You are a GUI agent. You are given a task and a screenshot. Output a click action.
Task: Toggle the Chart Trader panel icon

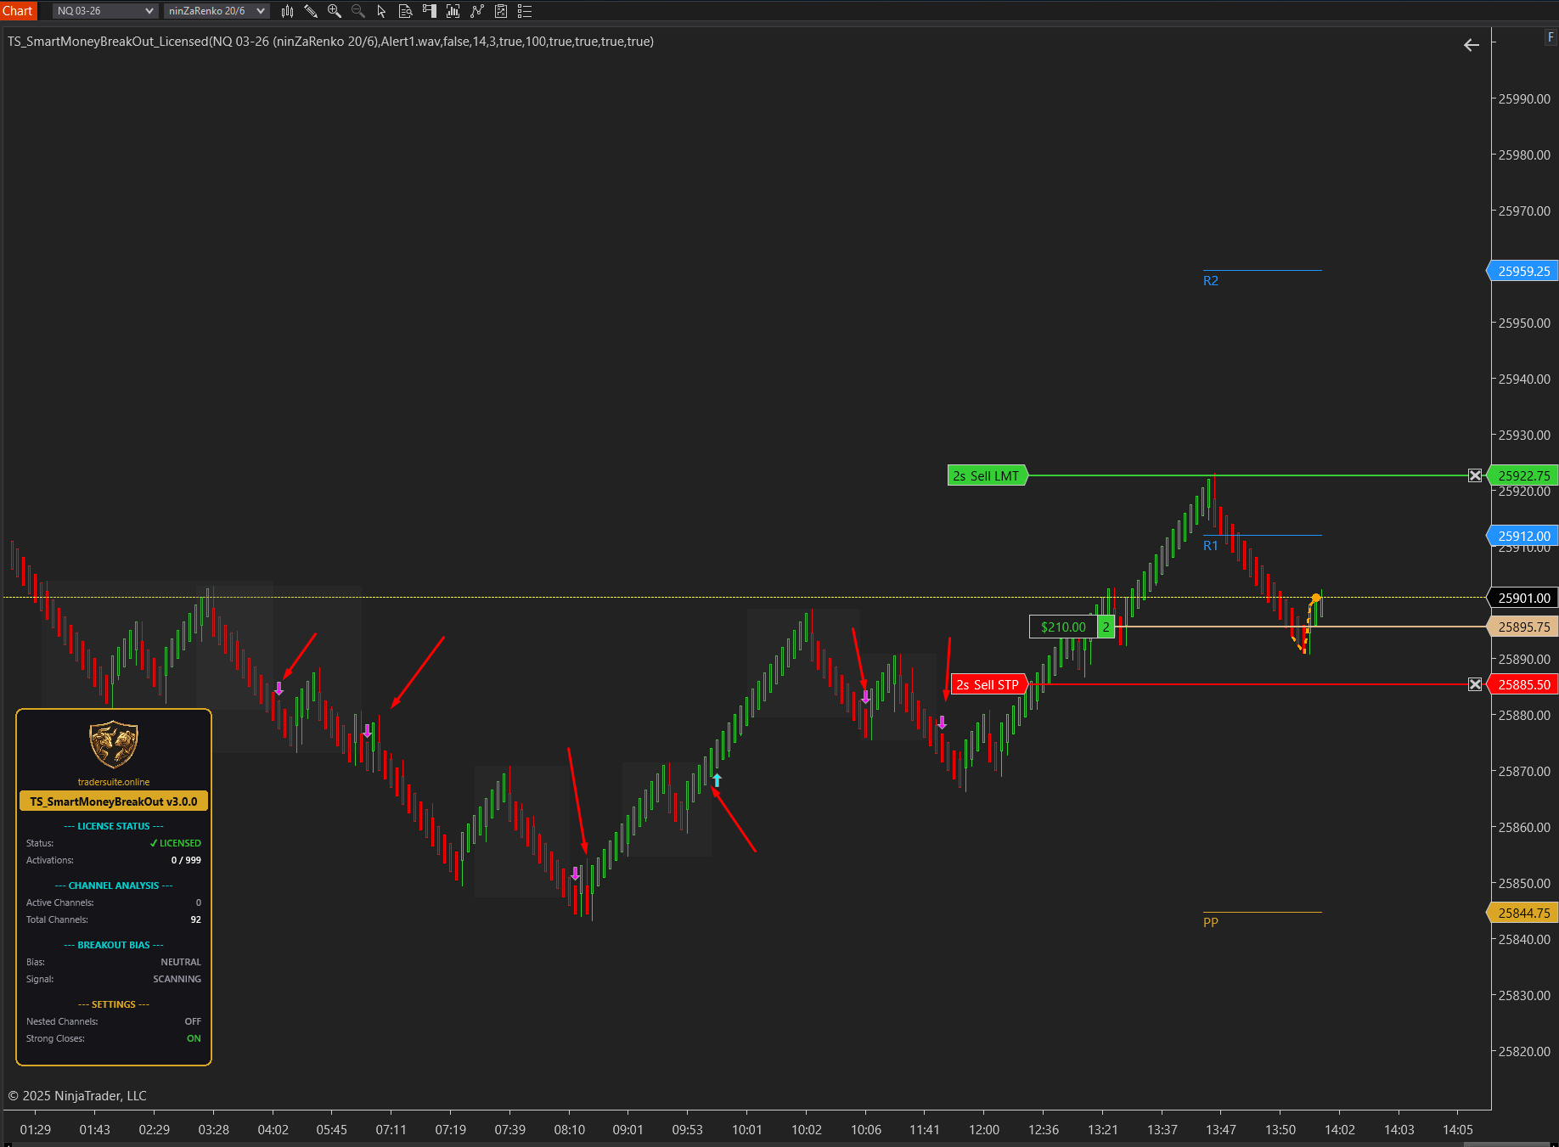(429, 11)
